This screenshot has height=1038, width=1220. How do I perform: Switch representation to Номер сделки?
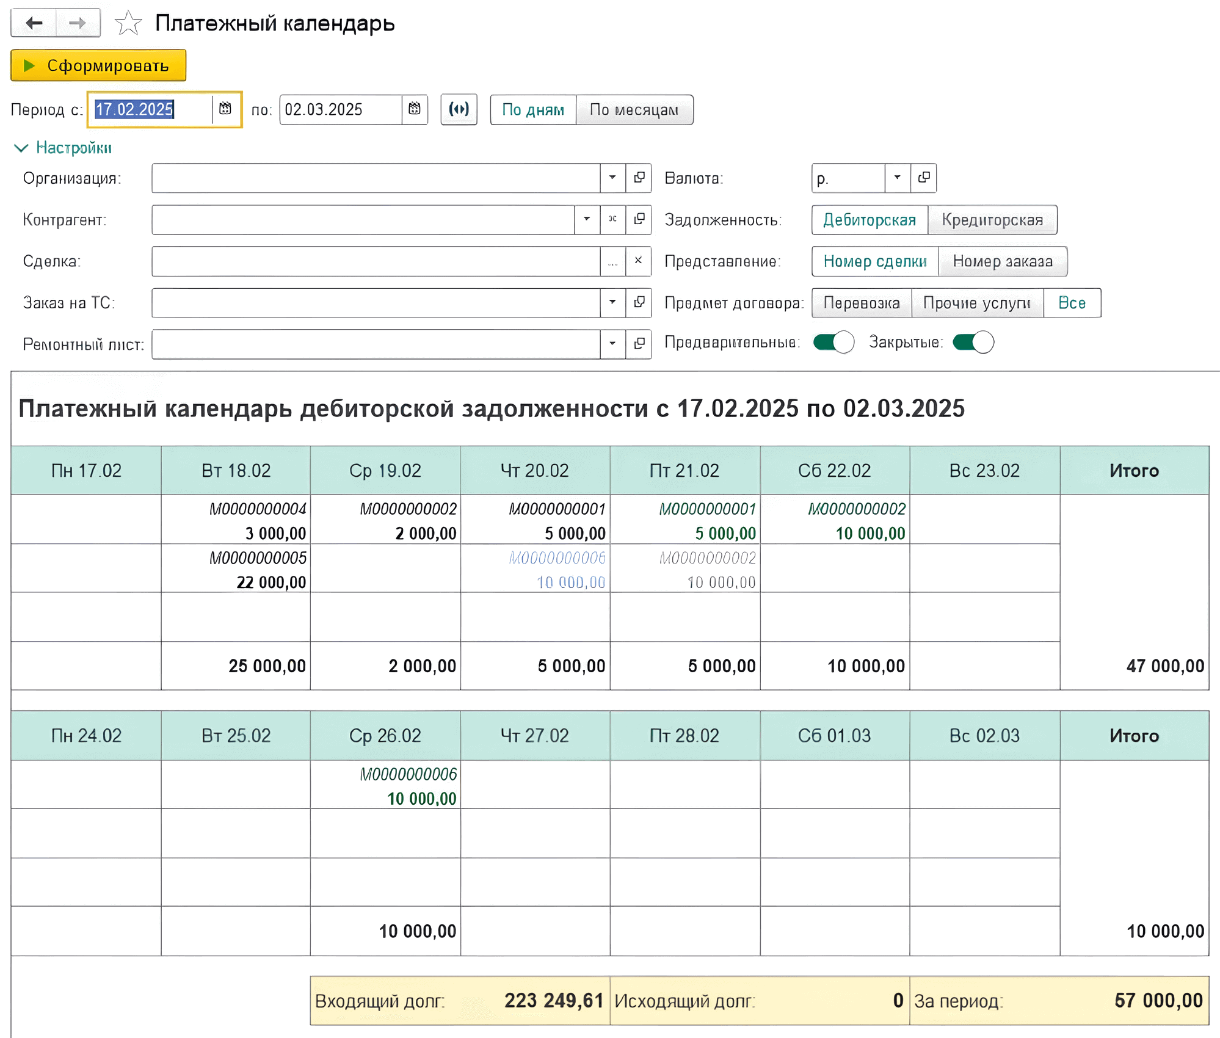(875, 261)
